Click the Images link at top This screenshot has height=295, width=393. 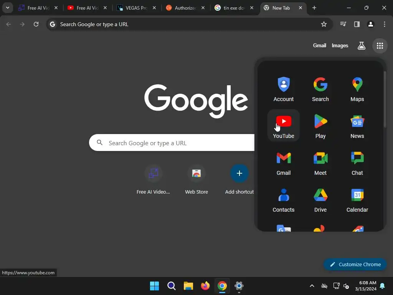340,45
